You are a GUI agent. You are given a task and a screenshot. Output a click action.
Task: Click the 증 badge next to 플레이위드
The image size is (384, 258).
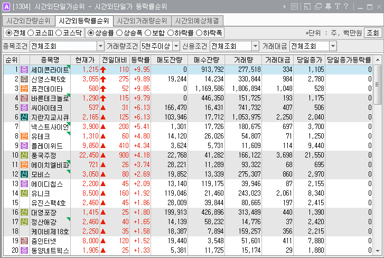(x=24, y=146)
